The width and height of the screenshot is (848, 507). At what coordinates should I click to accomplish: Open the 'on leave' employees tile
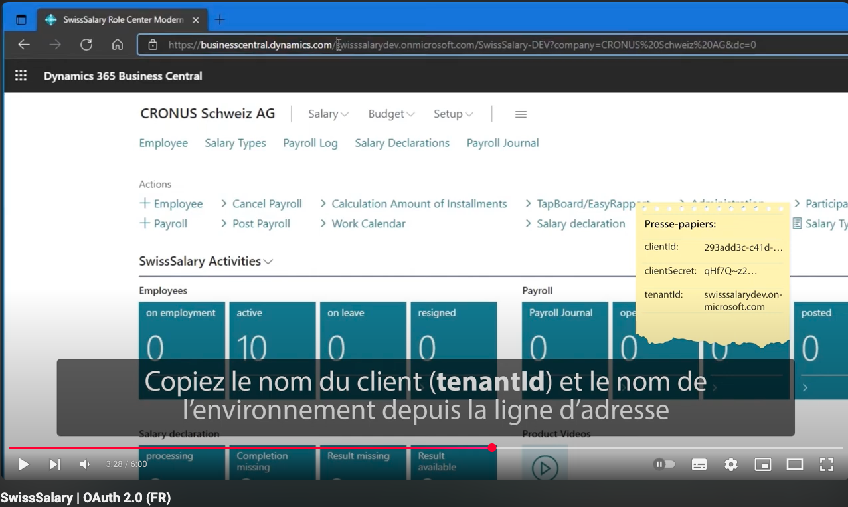point(363,350)
